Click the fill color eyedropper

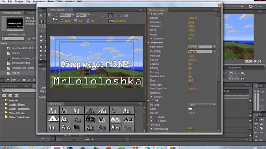pyautogui.click(x=195, y=108)
